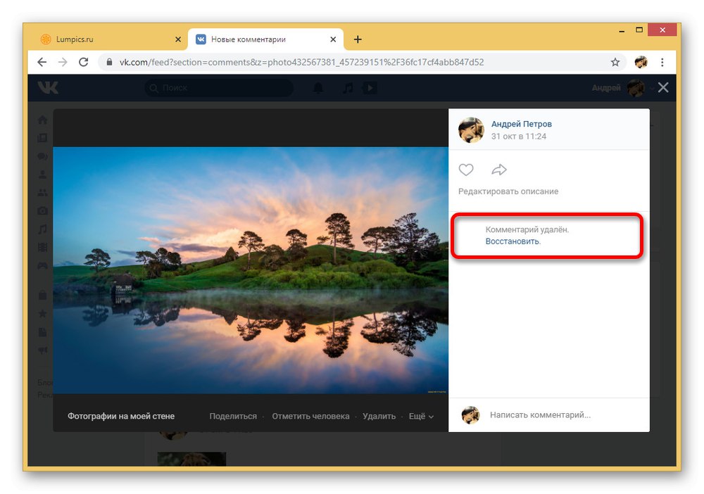Screen dimensions: 704x494
Task: Click the Написать комментарий field
Action: coord(540,415)
